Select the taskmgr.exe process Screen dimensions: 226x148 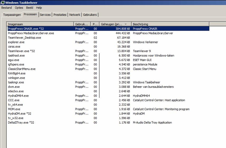108,82
